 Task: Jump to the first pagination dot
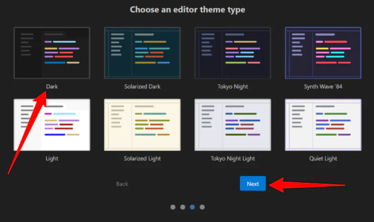(x=173, y=207)
